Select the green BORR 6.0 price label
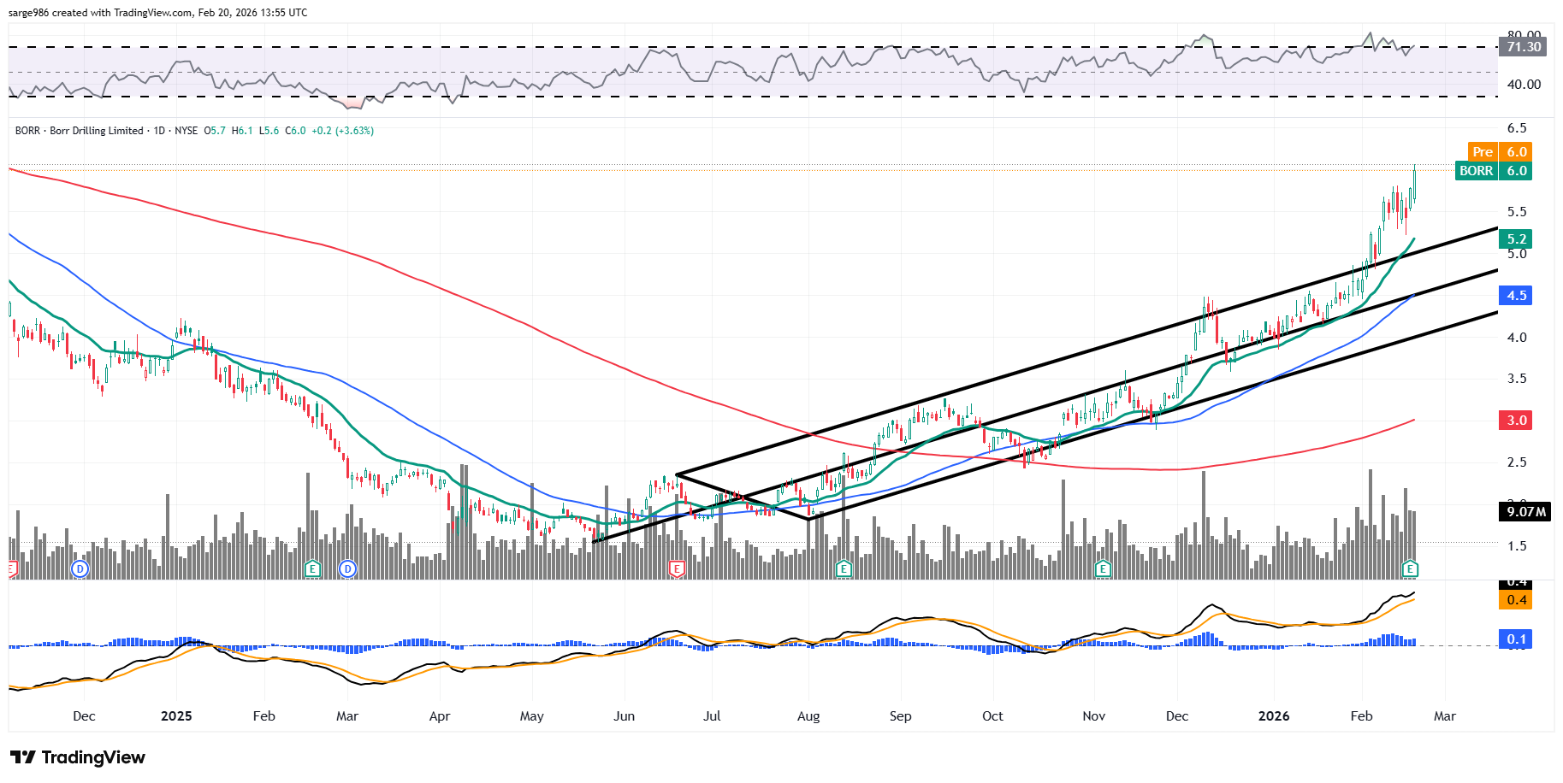This screenshot has width=1563, height=783. click(x=1493, y=171)
